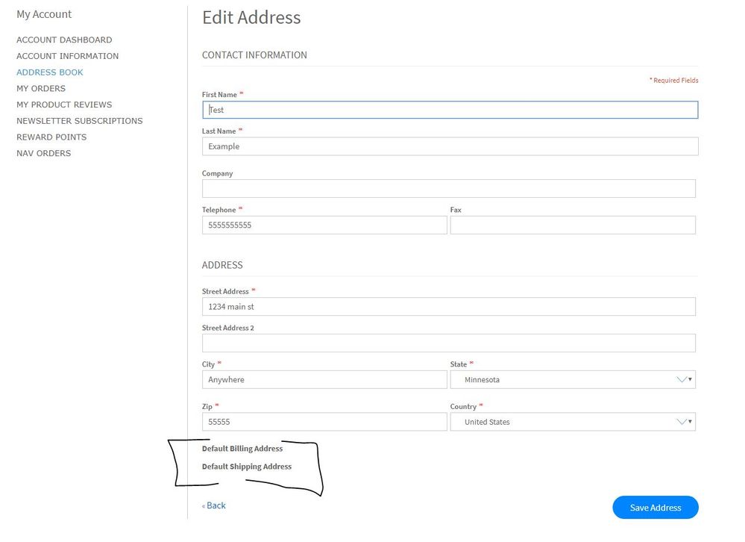Select Address Book in the sidebar

click(50, 72)
